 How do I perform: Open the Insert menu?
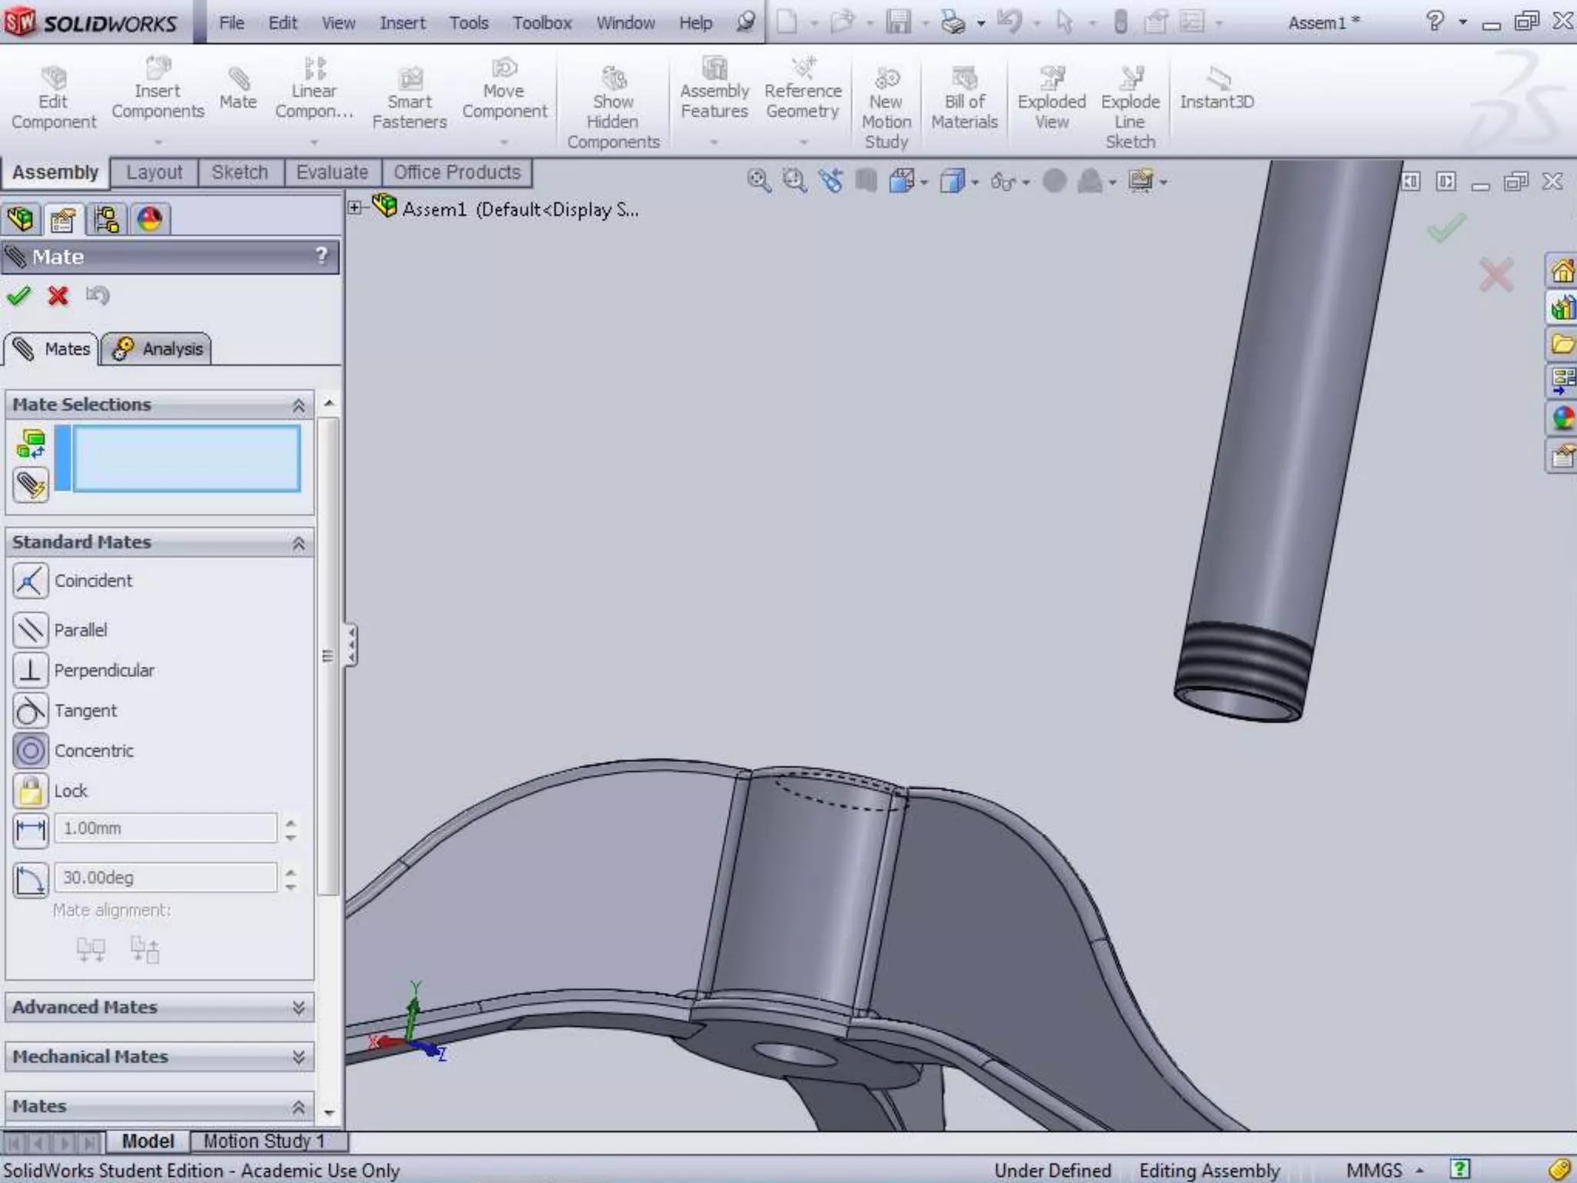coord(402,23)
